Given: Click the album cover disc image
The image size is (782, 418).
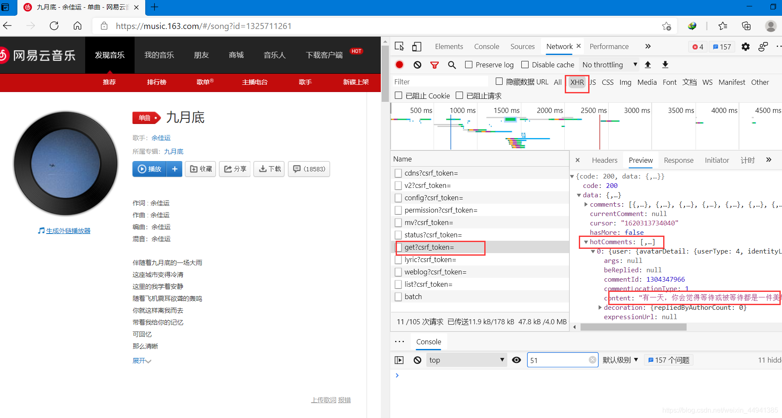Looking at the screenshot, I should point(66,163).
